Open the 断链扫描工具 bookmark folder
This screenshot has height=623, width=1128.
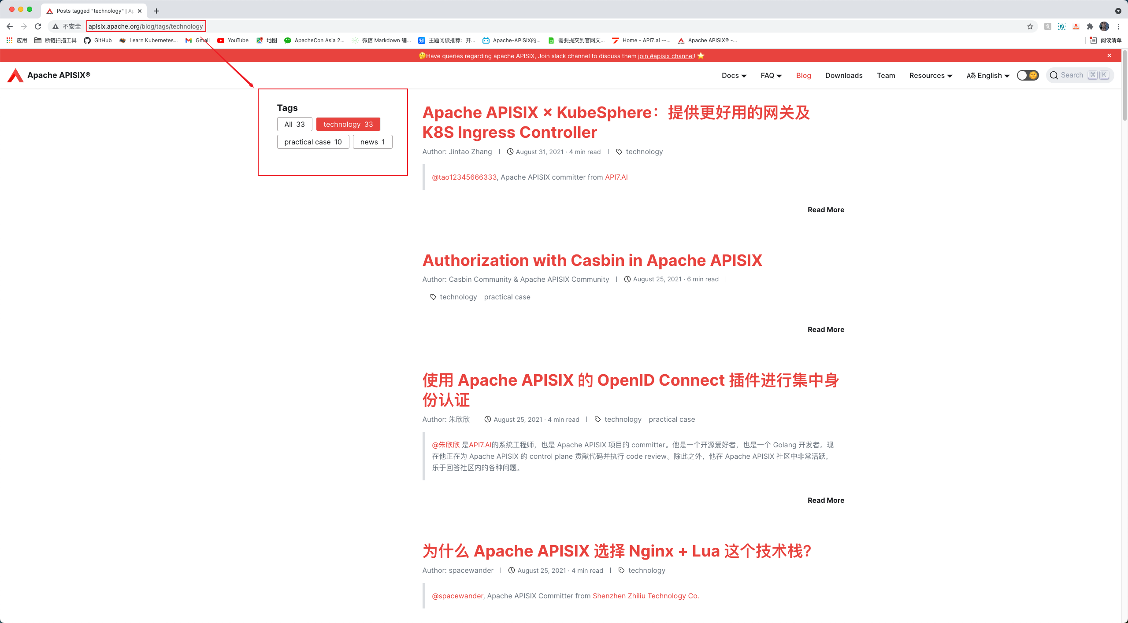[x=56, y=40]
